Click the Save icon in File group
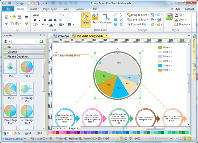198x143 pixels. [20, 16]
